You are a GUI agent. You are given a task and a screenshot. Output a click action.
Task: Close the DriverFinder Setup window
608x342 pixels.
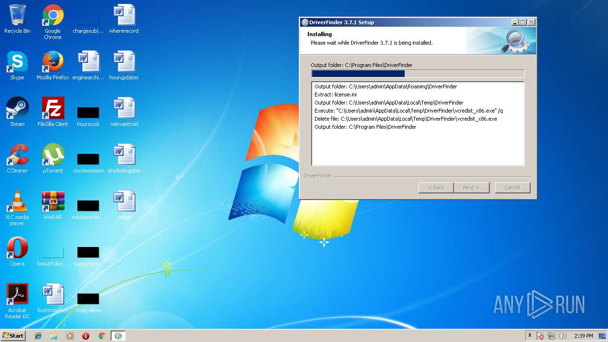[532, 22]
